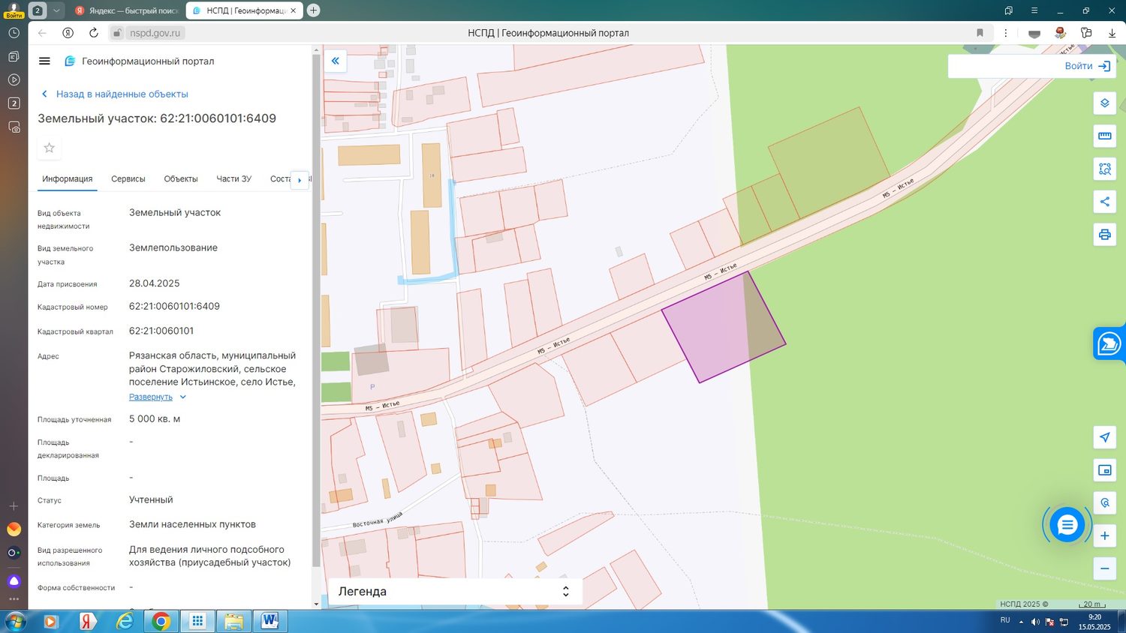Open Microsoft Word from the taskbar
Viewport: 1126px width, 633px height.
[x=269, y=621]
